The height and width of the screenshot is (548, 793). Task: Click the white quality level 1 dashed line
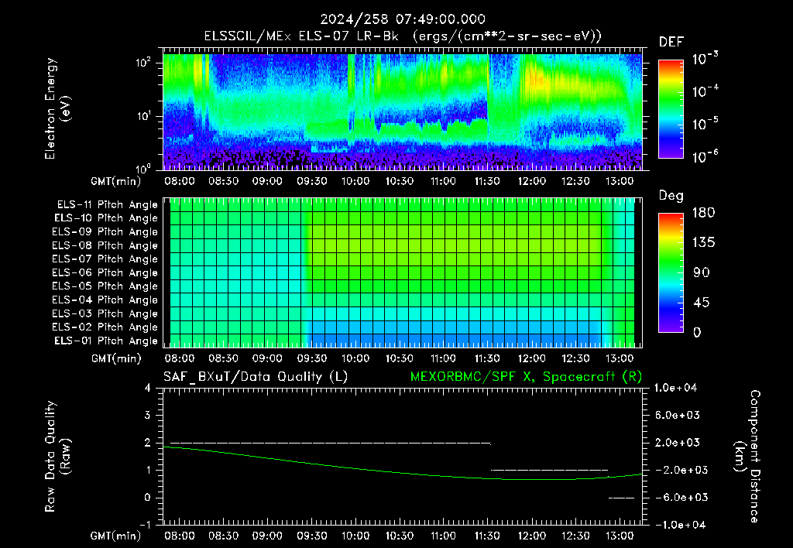click(x=550, y=470)
